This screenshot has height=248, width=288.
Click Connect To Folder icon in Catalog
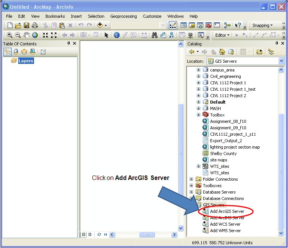coord(259,52)
